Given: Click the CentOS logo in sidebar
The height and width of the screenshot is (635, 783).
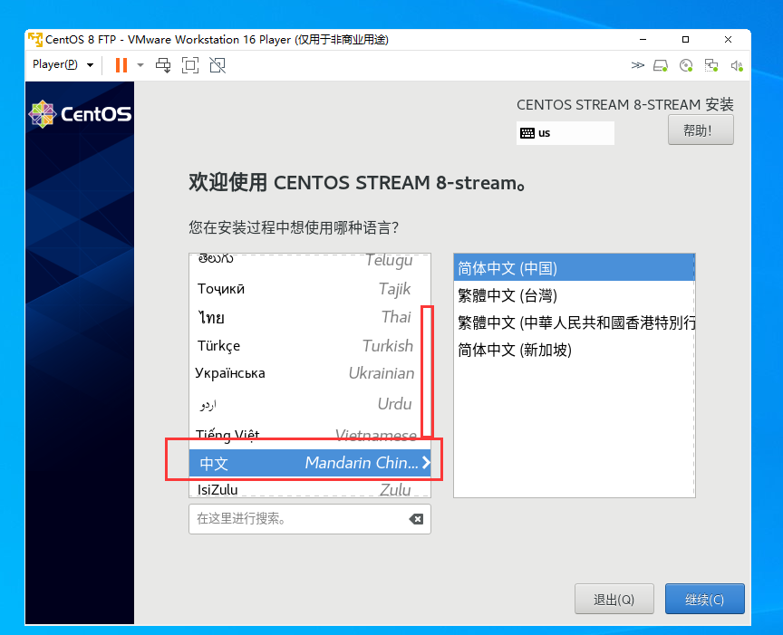Looking at the screenshot, I should [x=81, y=114].
